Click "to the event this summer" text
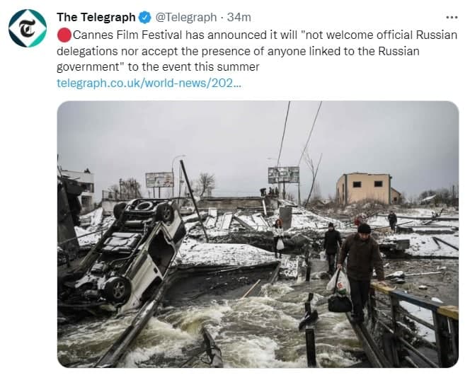470x375 pixels. click(x=193, y=67)
